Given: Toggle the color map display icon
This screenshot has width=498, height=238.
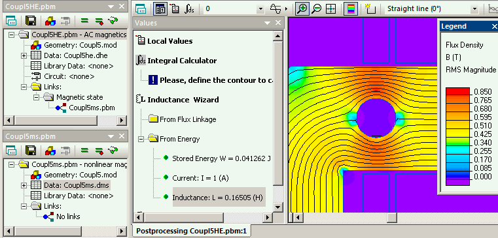Looking at the screenshot, I should 351,8.
